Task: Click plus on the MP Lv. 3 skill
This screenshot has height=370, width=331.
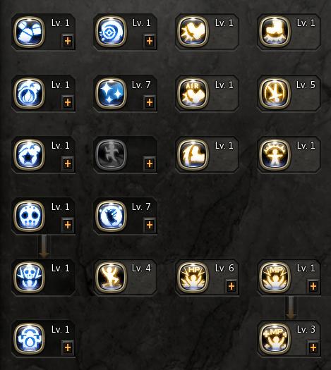Action: 313,347
